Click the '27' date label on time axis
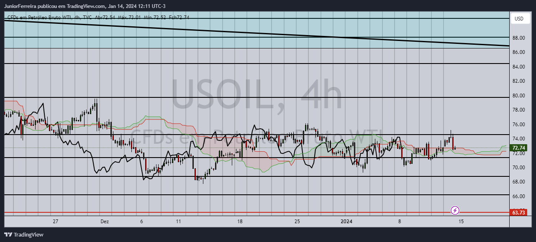The image size is (536, 242). click(55, 222)
